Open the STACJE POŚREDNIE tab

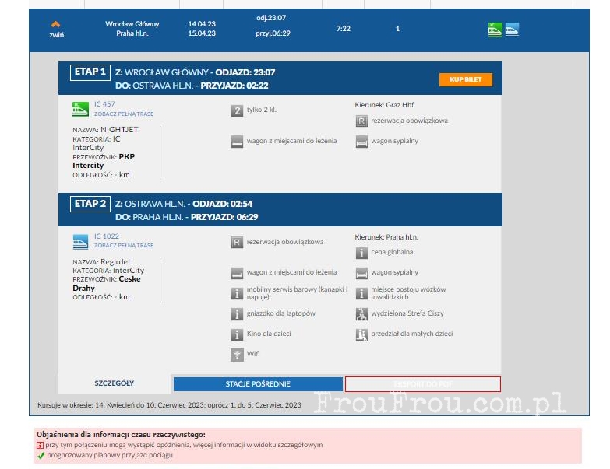pos(257,384)
